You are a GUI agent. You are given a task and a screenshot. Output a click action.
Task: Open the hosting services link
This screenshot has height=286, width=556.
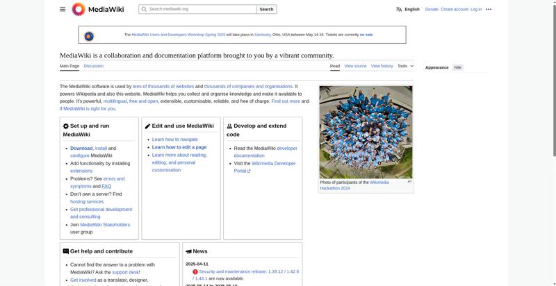87,202
